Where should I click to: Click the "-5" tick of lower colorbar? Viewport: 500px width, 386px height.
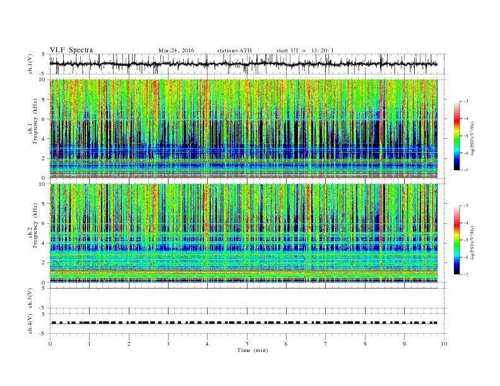pyautogui.click(x=466, y=240)
